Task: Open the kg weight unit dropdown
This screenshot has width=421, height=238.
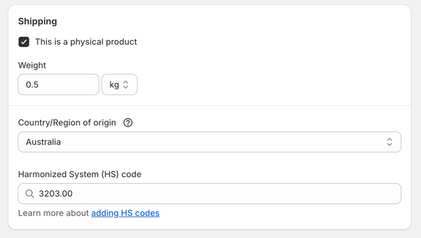Action: 119,85
